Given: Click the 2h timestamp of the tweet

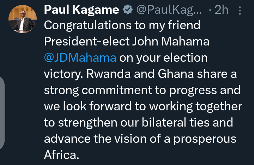Looking at the screenshot, I should pos(222,11).
